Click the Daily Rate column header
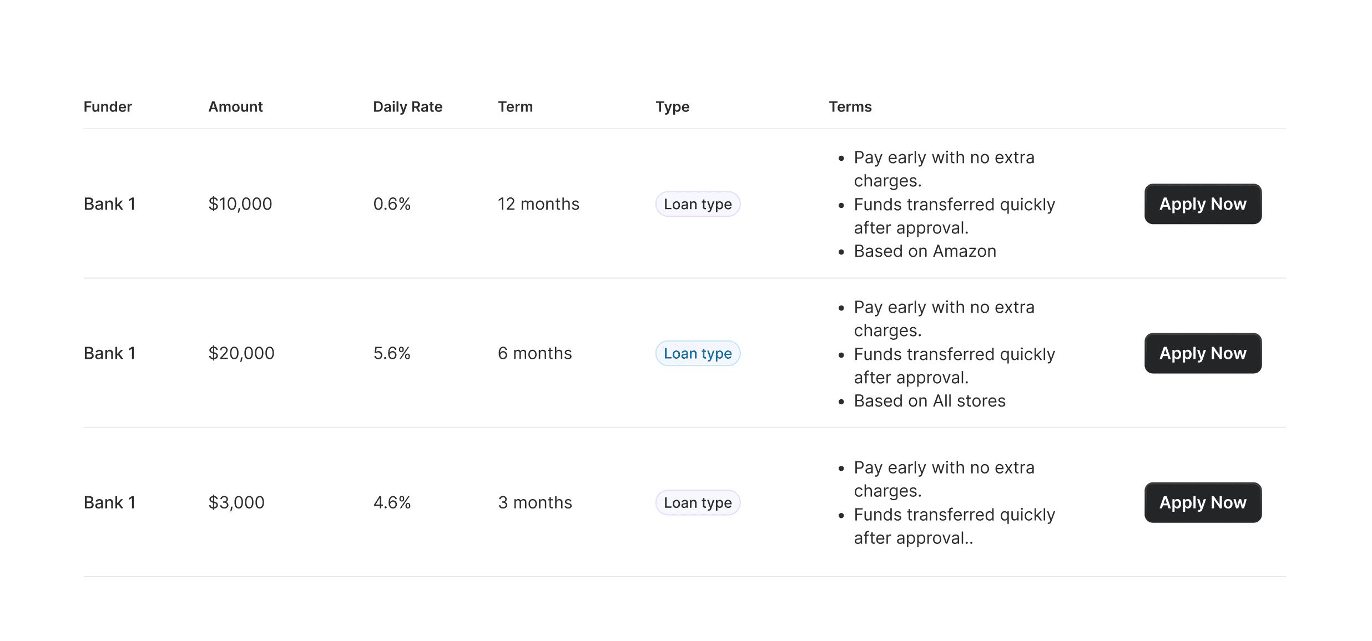Viewport: 1372px width, 641px height. click(407, 106)
